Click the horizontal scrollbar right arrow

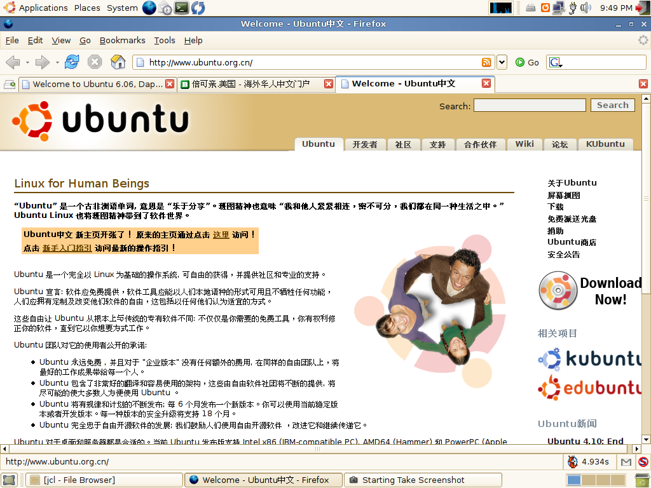click(637, 449)
